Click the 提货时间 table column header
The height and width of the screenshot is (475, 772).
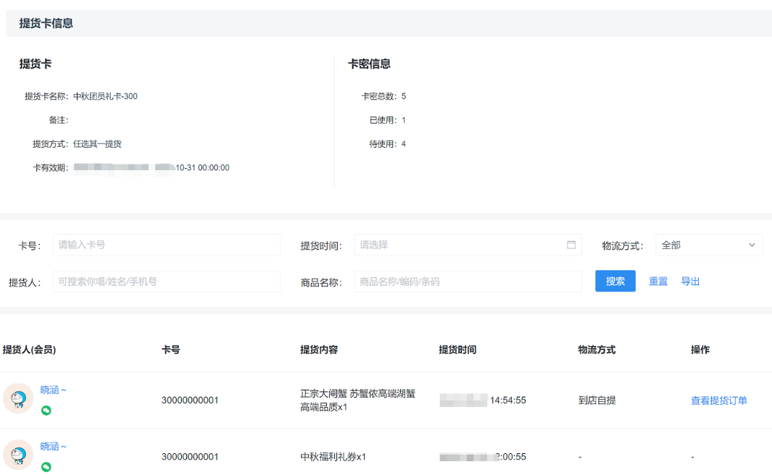[x=457, y=350]
